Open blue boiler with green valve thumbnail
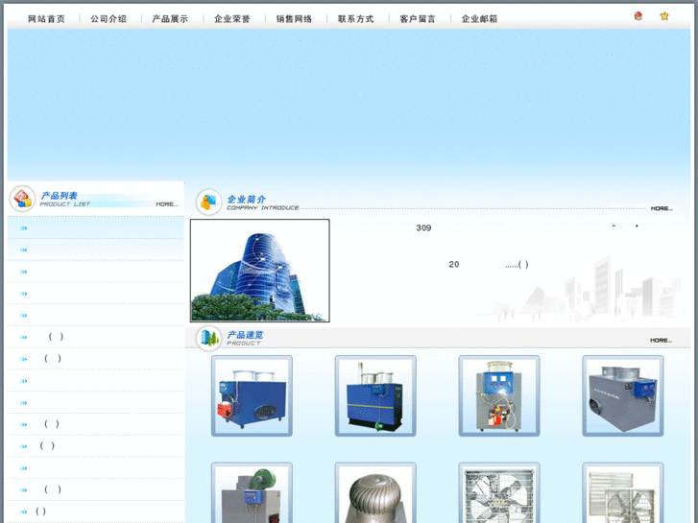 [375, 395]
